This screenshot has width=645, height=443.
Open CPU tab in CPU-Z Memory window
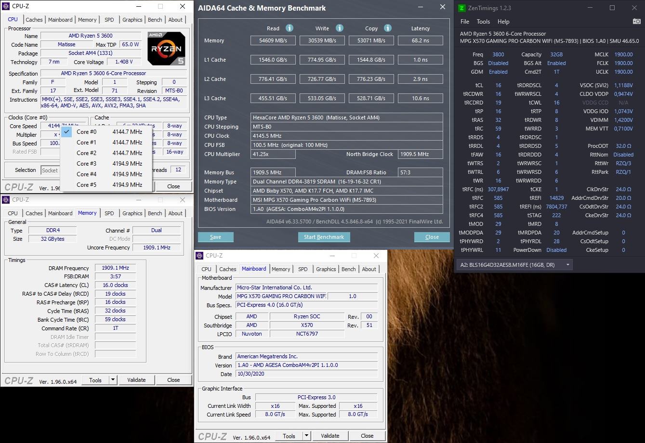pyautogui.click(x=13, y=213)
